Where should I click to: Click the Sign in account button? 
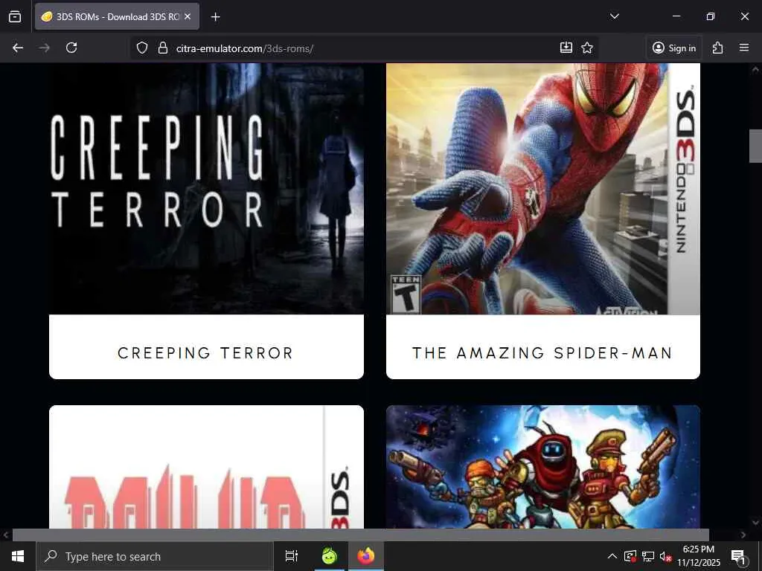pos(674,48)
